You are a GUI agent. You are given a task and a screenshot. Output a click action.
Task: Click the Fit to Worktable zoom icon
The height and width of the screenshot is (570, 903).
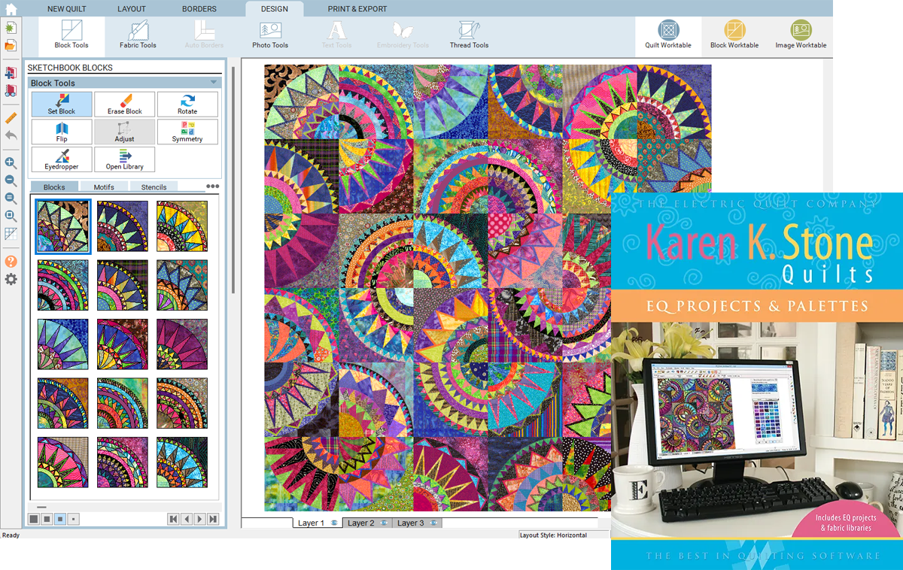tap(11, 217)
